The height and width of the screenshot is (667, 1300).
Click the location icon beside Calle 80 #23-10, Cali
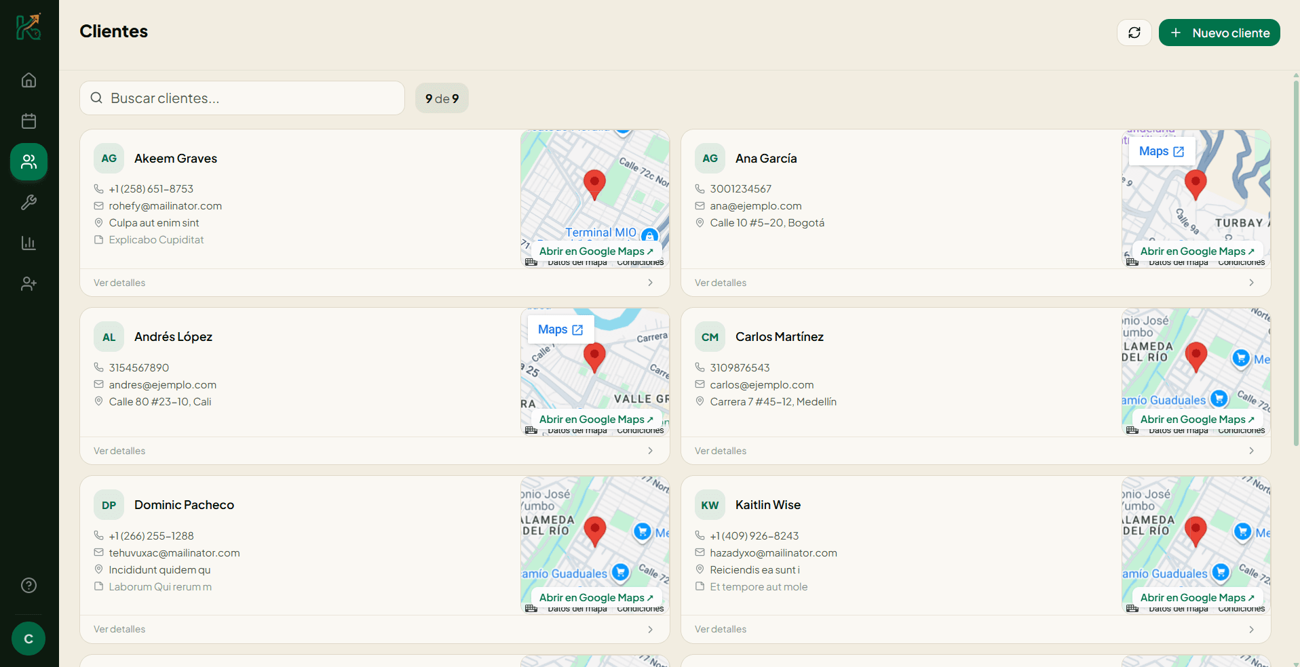coord(98,402)
